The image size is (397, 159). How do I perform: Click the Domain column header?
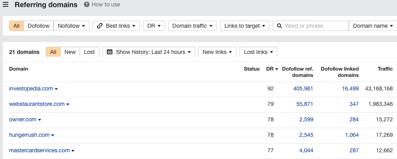click(19, 69)
